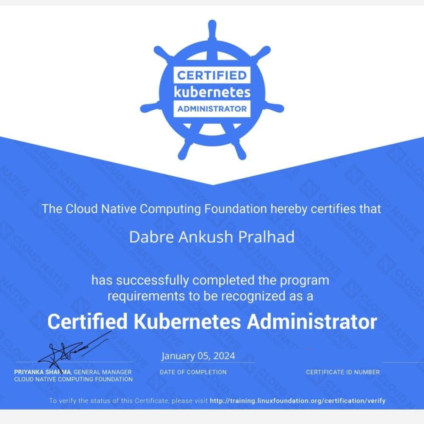This screenshot has height=424, width=424.
Task: Click the ADMINISTRATOR label in the badge
Action: point(212,109)
